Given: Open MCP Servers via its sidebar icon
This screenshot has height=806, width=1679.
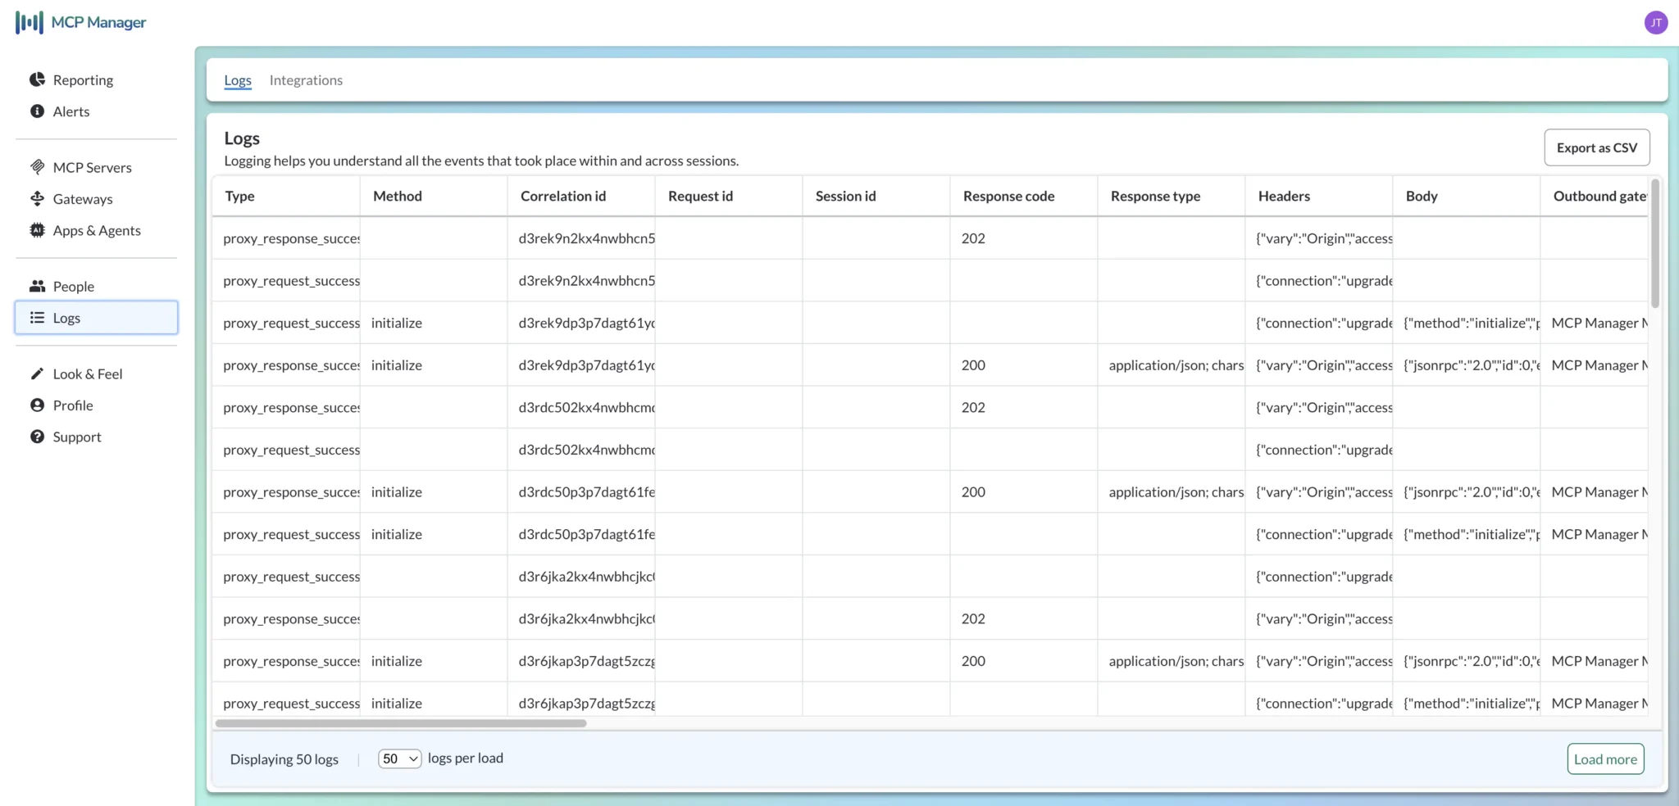Looking at the screenshot, I should pyautogui.click(x=37, y=167).
